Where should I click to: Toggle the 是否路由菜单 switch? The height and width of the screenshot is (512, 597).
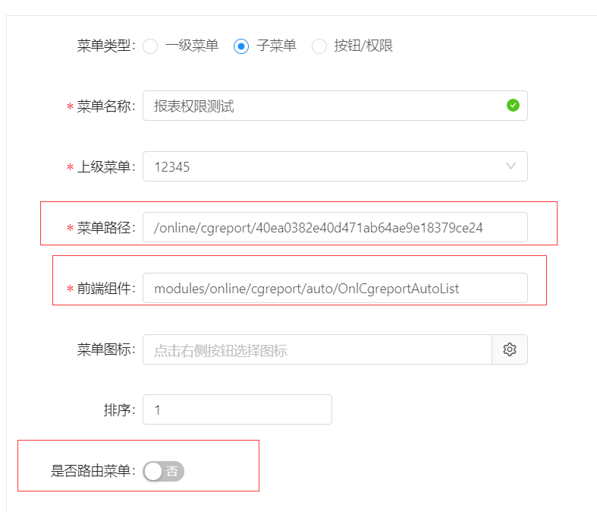pos(164,471)
